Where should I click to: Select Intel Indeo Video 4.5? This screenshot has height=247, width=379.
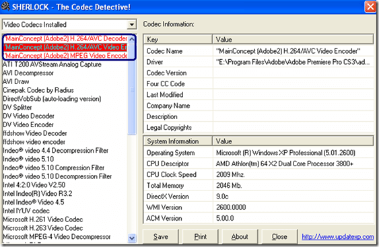click(x=34, y=202)
